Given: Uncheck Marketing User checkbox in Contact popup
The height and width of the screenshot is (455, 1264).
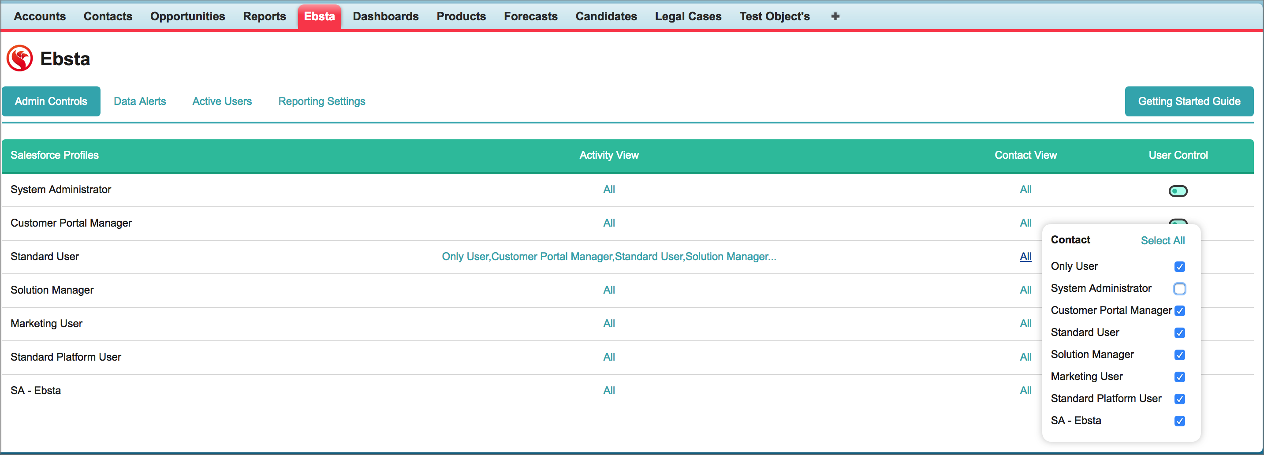Looking at the screenshot, I should click(x=1179, y=377).
